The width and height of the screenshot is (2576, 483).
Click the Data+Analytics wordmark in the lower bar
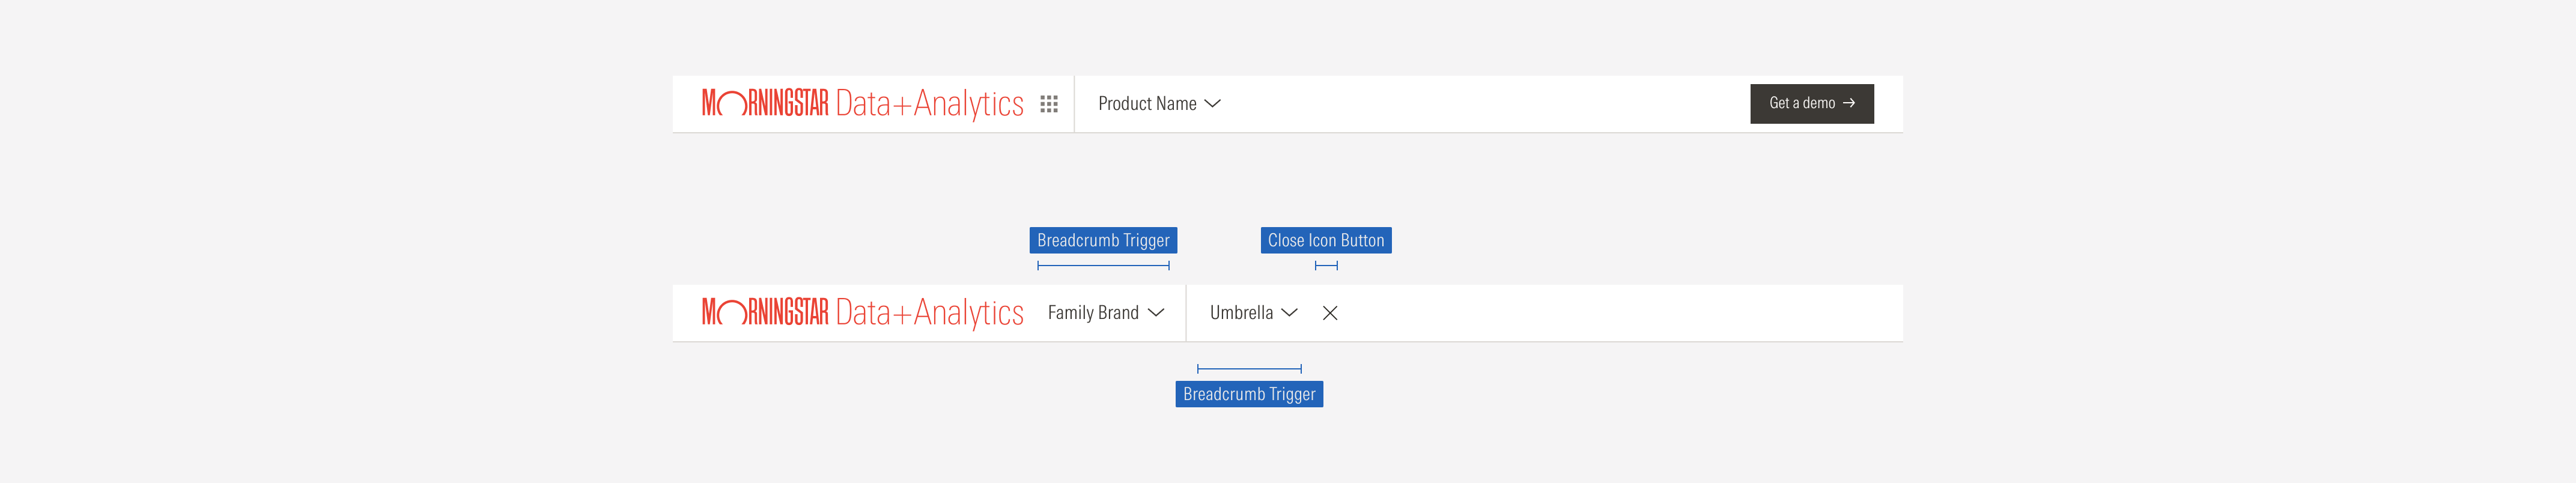[x=931, y=312]
